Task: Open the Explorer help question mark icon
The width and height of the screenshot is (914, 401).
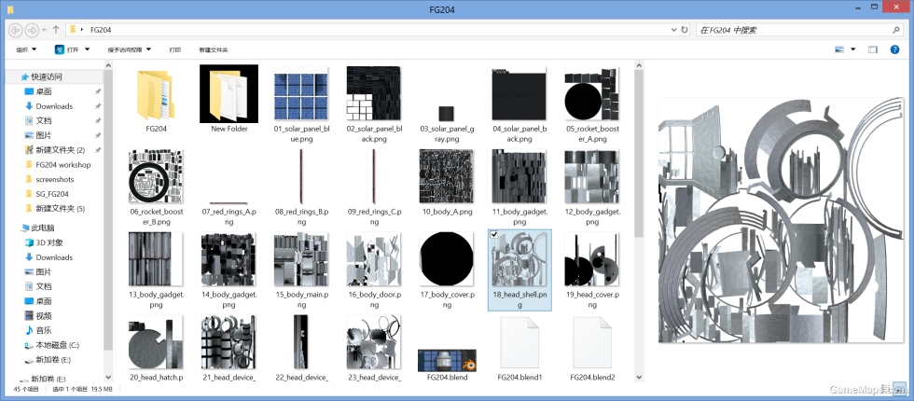Action: click(x=894, y=49)
